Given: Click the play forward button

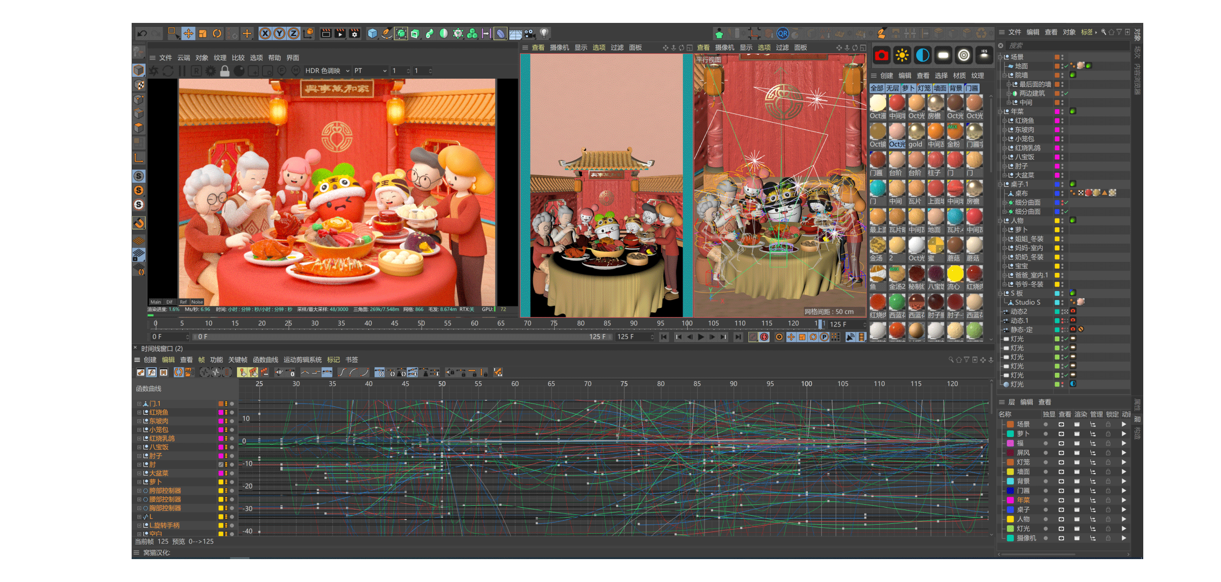Looking at the screenshot, I should 701,337.
